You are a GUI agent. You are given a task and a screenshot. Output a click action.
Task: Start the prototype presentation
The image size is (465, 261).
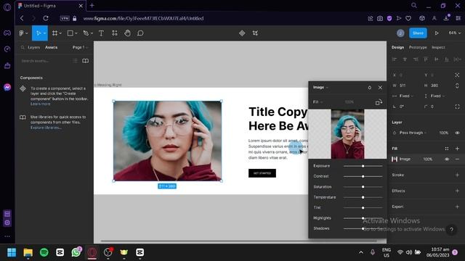click(437, 33)
